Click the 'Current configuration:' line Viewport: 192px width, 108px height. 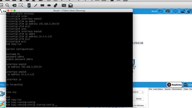coord(20,49)
